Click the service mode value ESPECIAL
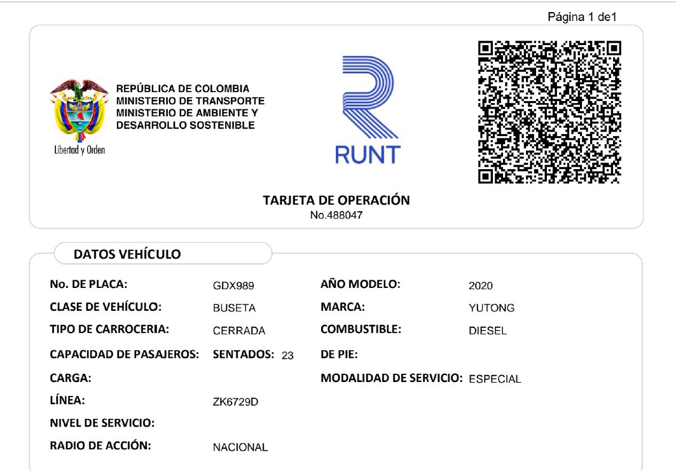The height and width of the screenshot is (471, 676). (495, 379)
